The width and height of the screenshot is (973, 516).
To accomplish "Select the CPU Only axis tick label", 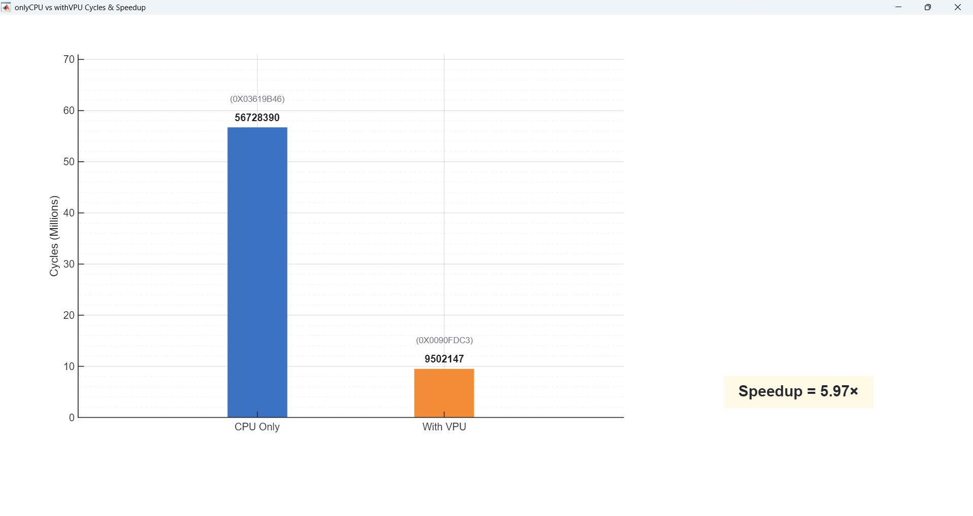I will coord(257,427).
